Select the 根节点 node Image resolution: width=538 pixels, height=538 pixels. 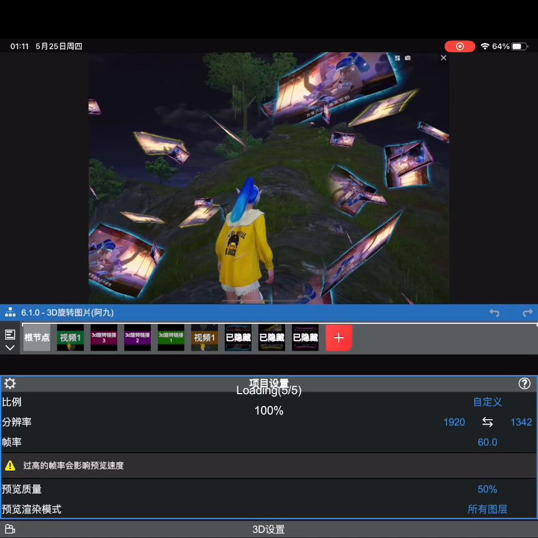36,337
